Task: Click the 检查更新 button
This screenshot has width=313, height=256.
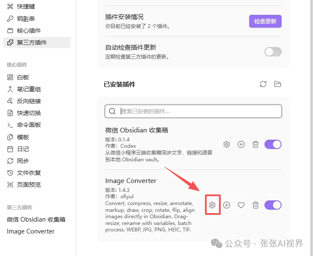Action: [x=265, y=21]
